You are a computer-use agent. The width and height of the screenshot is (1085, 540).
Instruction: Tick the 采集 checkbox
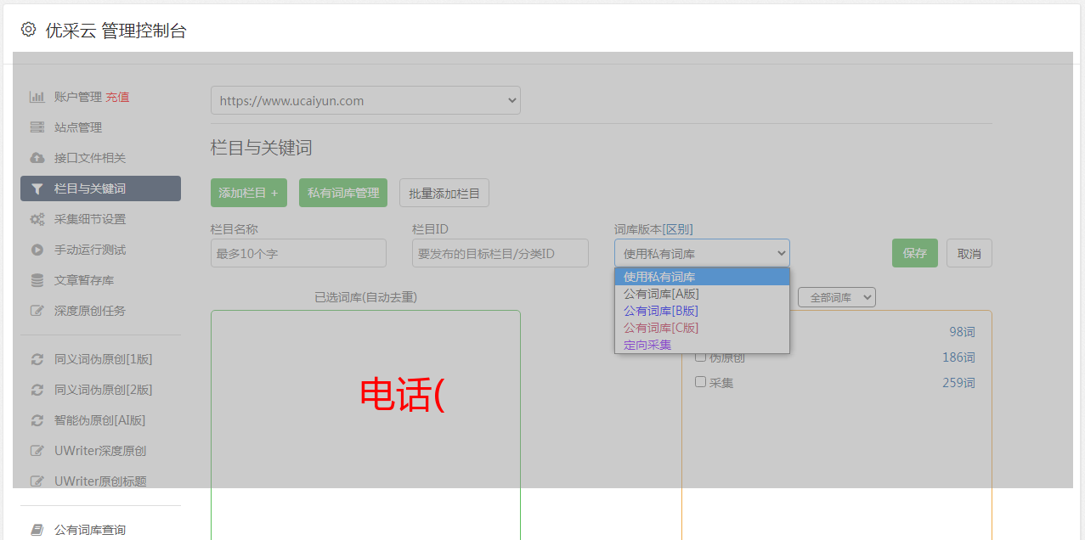pos(701,382)
